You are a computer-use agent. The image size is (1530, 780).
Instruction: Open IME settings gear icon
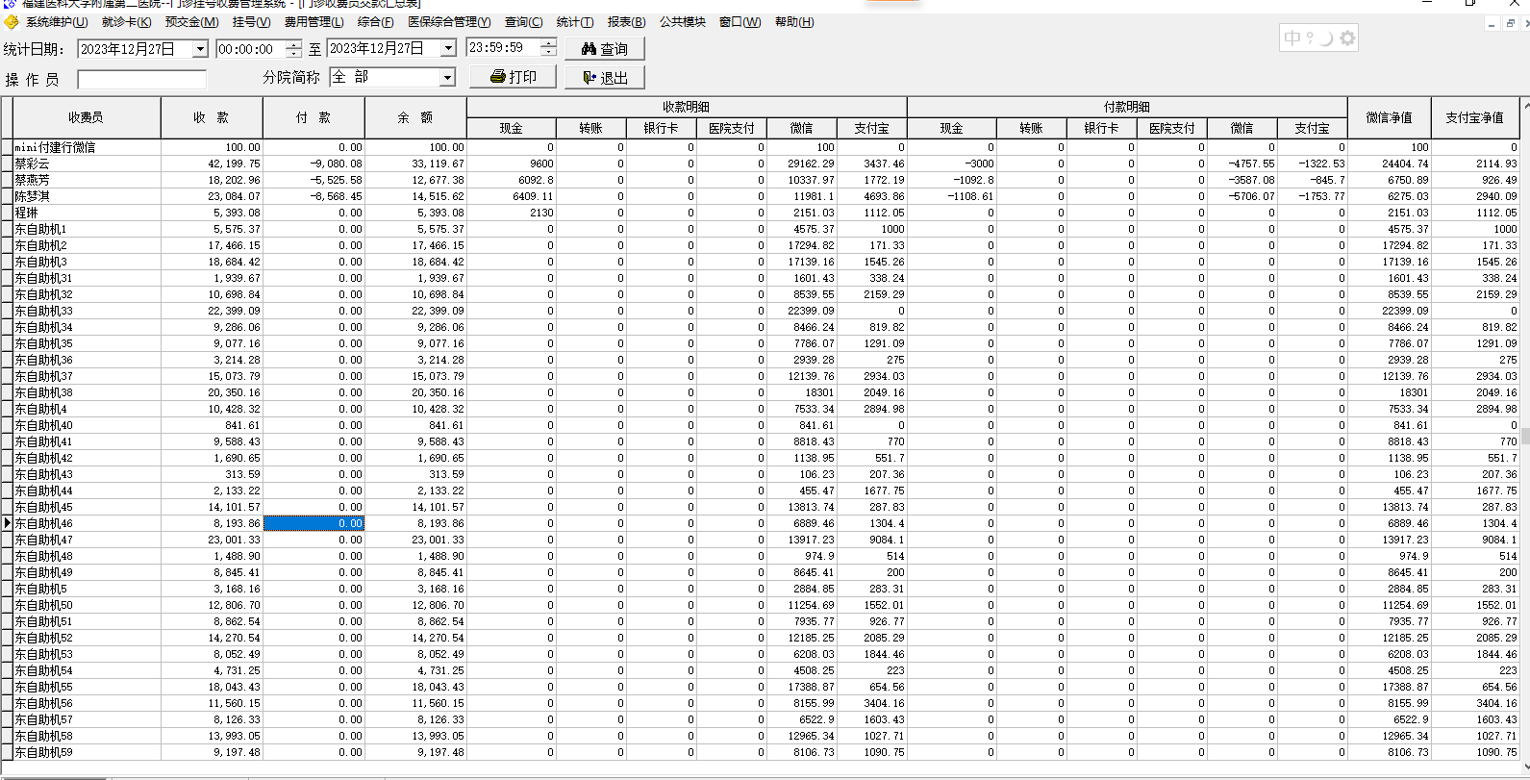point(1347,38)
